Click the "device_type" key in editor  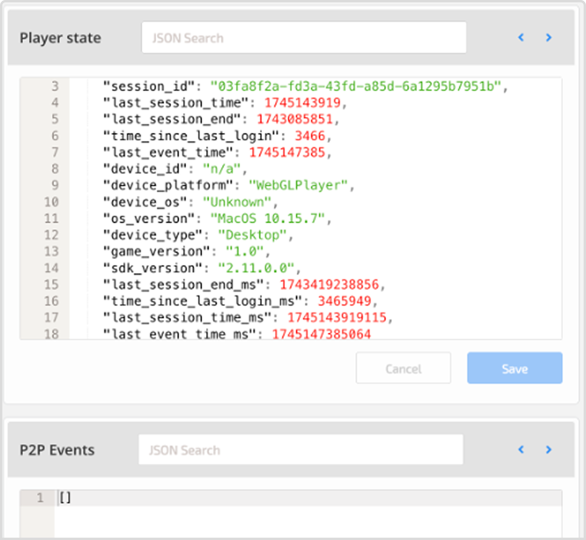[153, 235]
